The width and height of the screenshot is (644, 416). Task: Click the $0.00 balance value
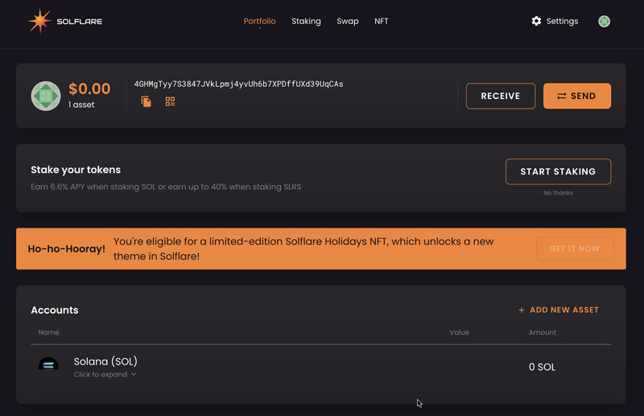[89, 89]
